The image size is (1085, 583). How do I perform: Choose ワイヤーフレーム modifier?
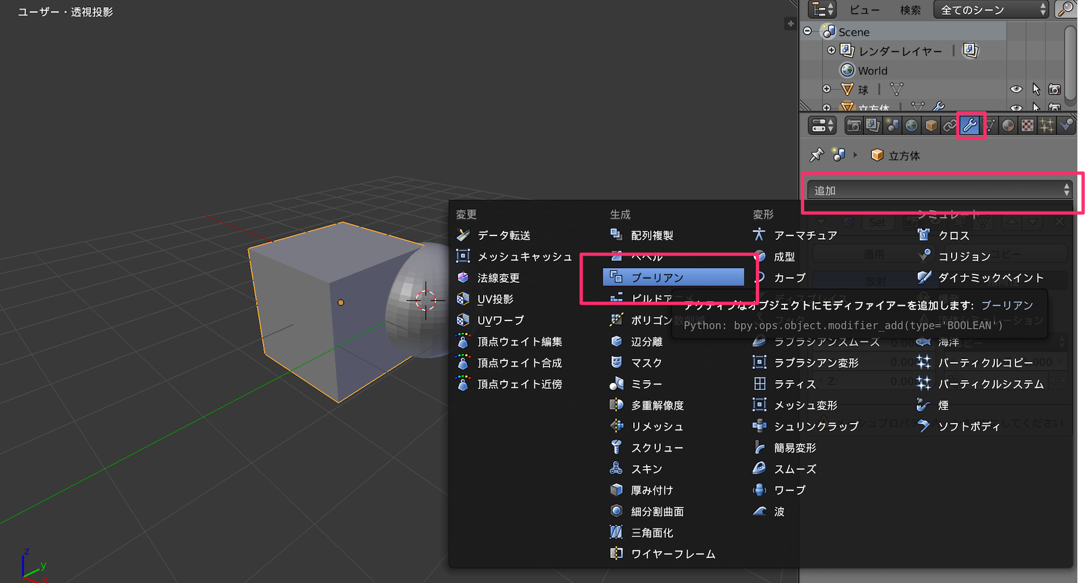tap(674, 554)
